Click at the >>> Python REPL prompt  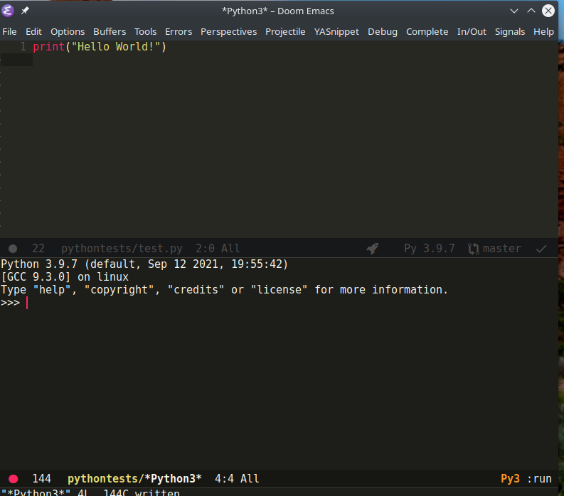10,303
